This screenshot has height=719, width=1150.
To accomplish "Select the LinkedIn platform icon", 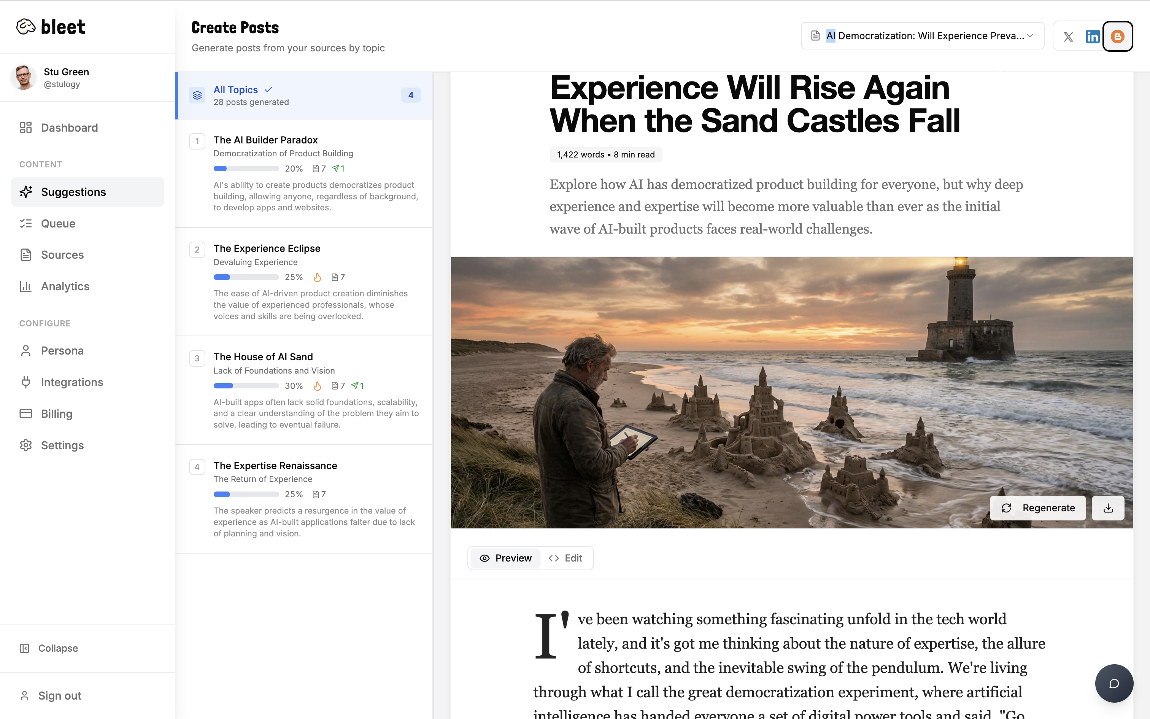I will tap(1093, 36).
